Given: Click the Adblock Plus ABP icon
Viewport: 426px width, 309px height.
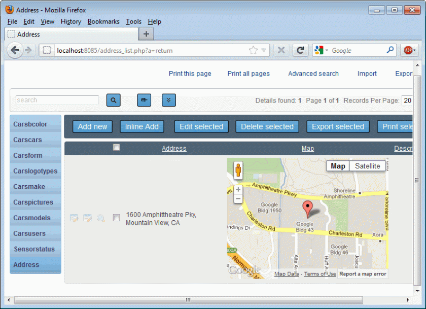Looking at the screenshot, I should (x=408, y=50).
